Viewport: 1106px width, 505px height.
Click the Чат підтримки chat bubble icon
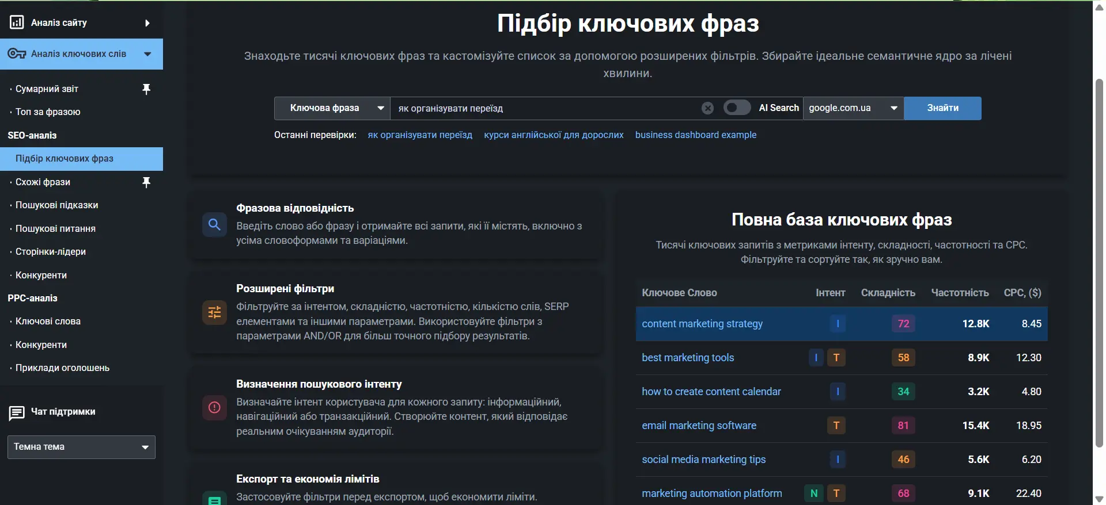click(17, 413)
